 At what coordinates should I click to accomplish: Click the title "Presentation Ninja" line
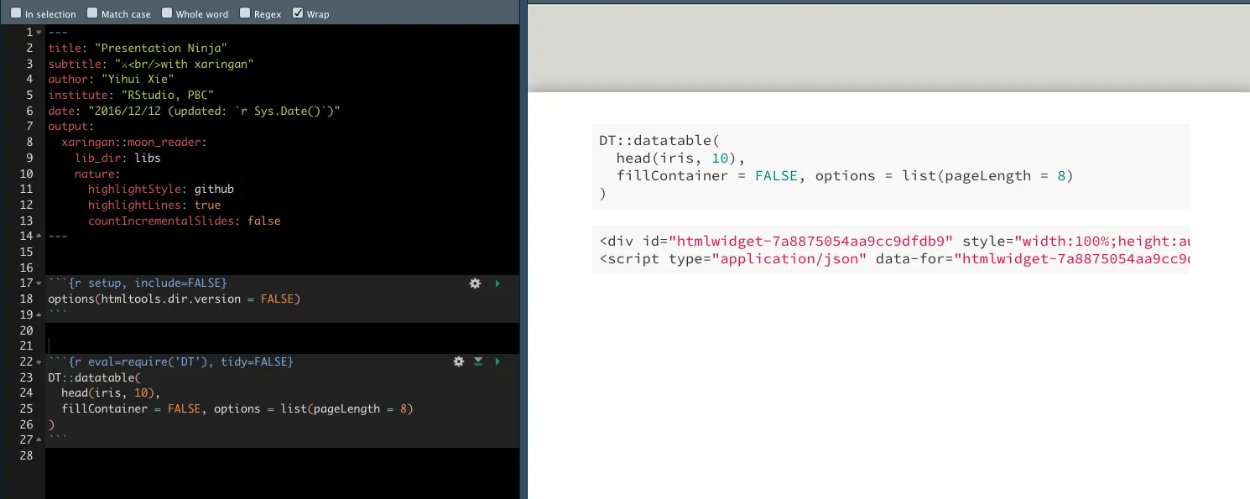(138, 48)
